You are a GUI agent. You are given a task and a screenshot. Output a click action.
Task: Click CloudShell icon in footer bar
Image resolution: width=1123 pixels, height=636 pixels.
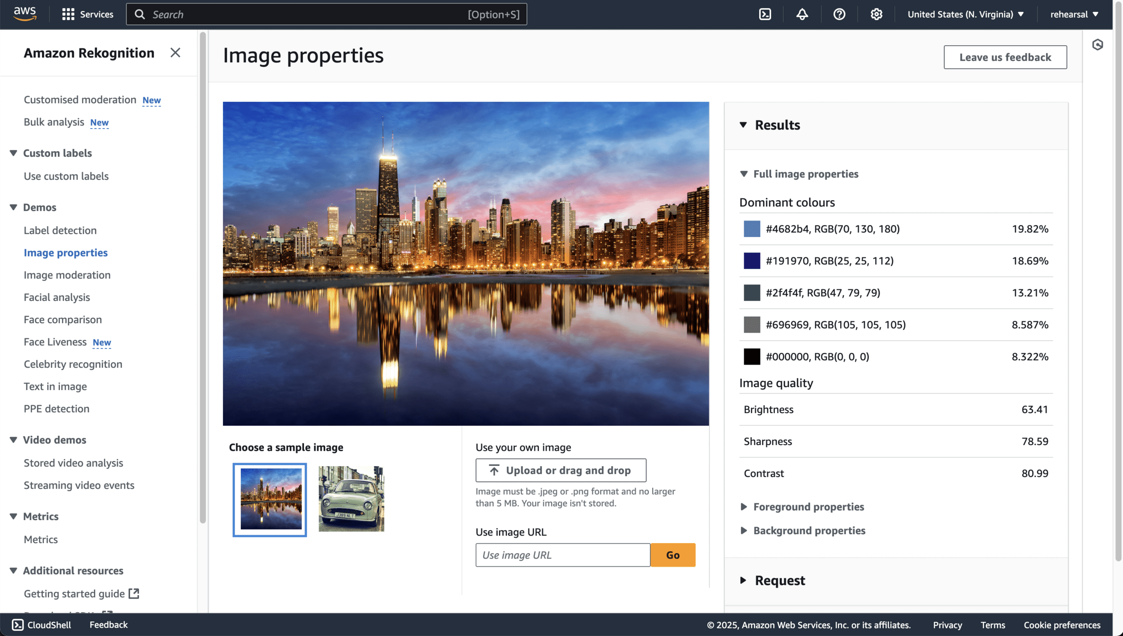pyautogui.click(x=18, y=625)
